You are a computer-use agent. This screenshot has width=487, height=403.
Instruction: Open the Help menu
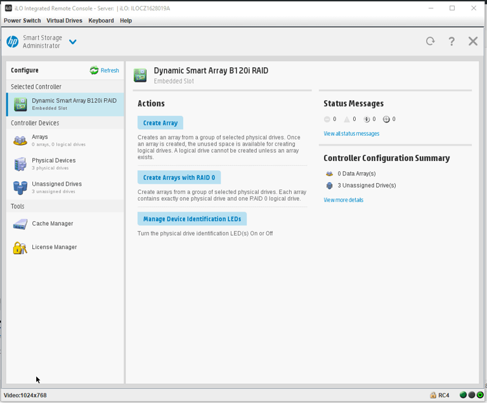tap(126, 20)
